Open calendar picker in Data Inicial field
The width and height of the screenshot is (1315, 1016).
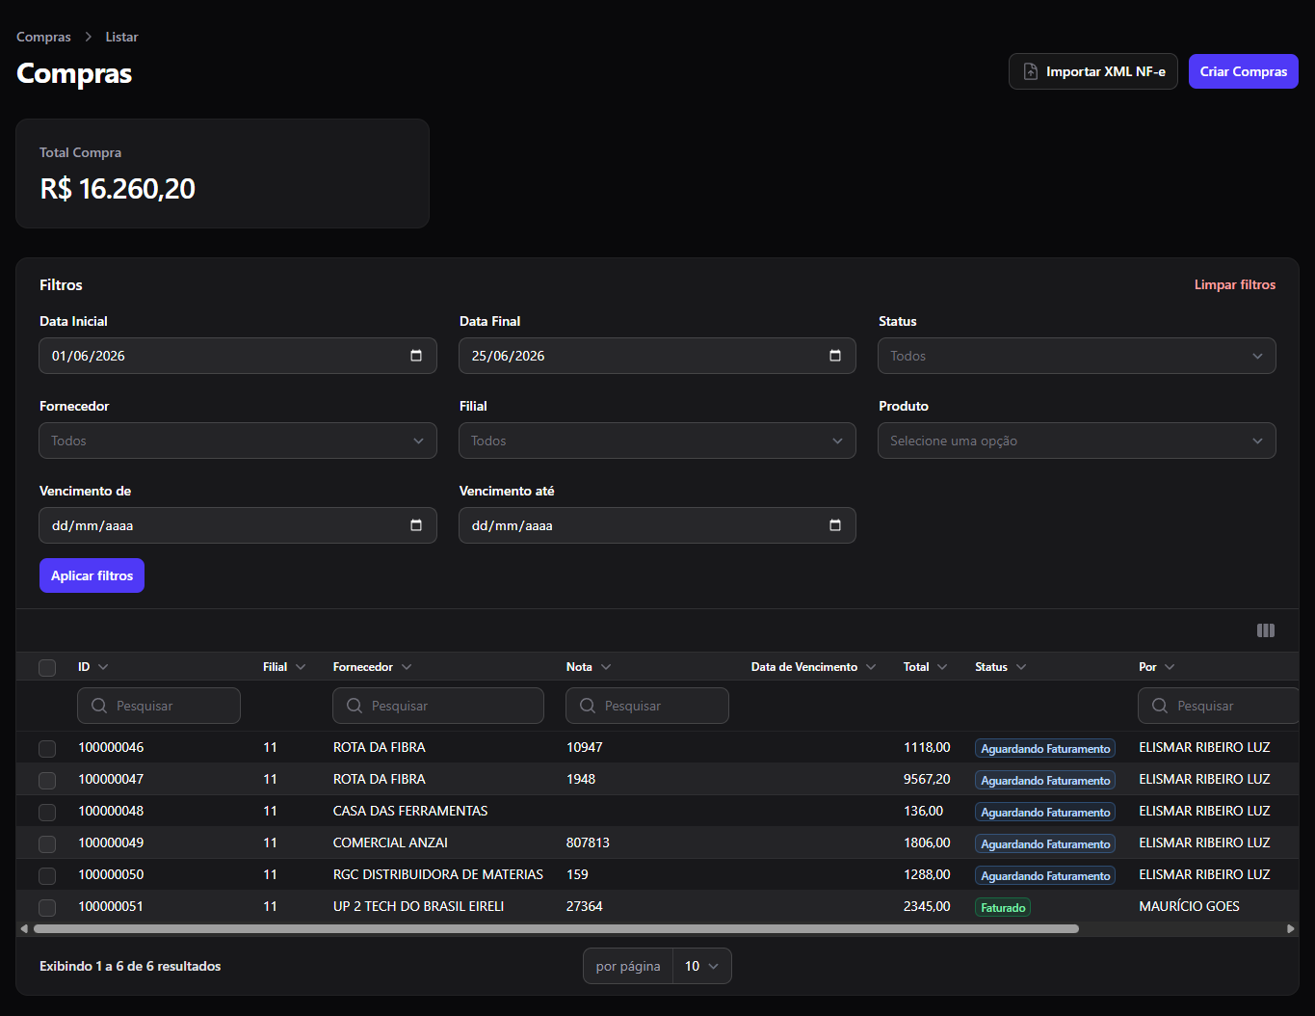click(416, 356)
